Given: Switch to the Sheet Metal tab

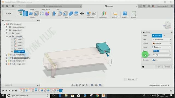Looking at the screenshot, I should (46, 10).
